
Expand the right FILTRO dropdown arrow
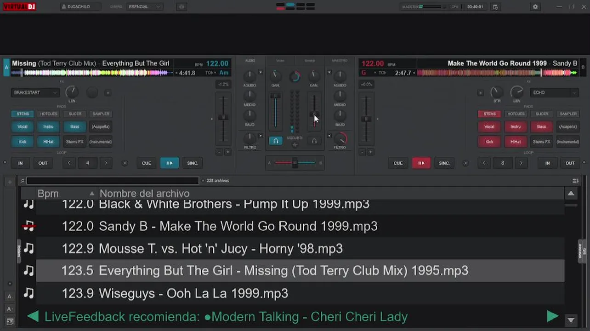tap(329, 136)
